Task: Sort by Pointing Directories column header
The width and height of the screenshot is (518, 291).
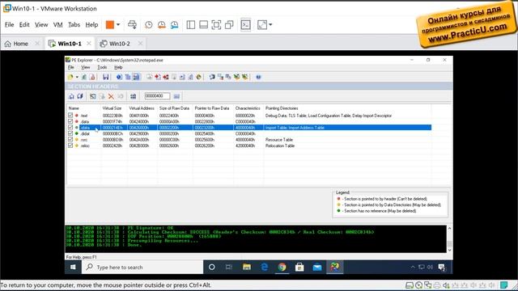Action: pos(347,108)
